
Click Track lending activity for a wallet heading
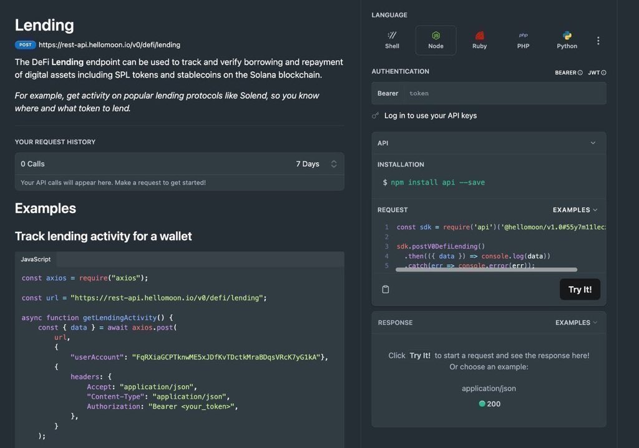click(x=103, y=236)
